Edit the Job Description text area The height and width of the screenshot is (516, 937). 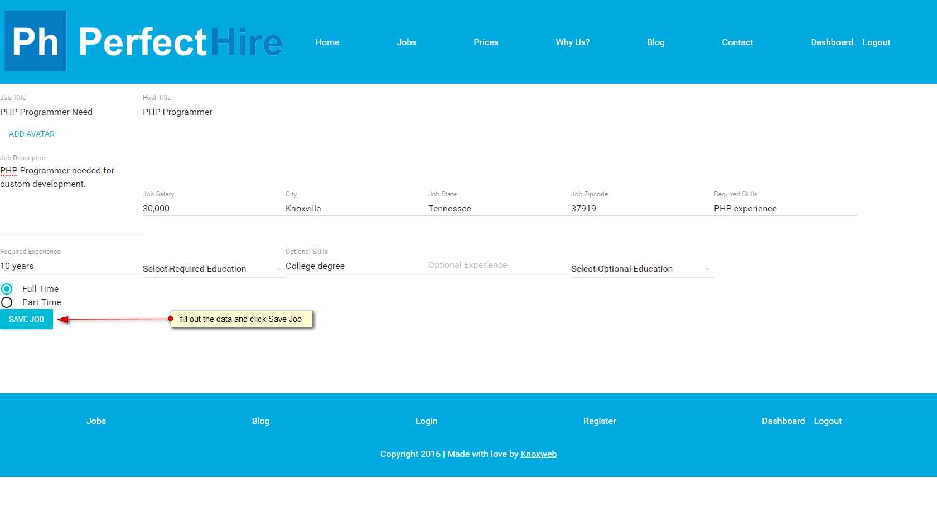coord(71,198)
